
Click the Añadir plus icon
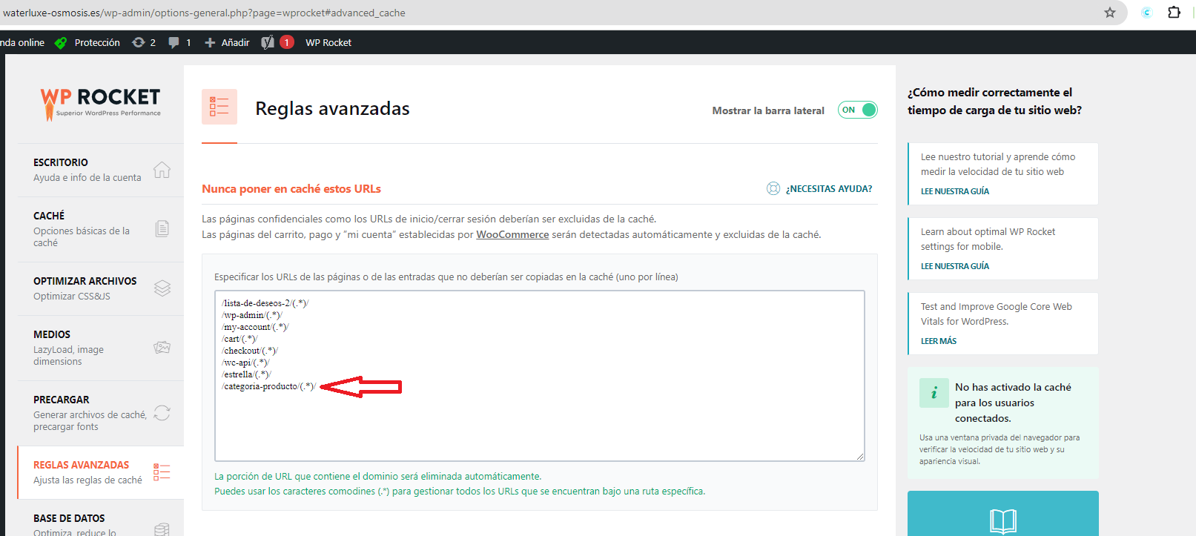tap(210, 42)
